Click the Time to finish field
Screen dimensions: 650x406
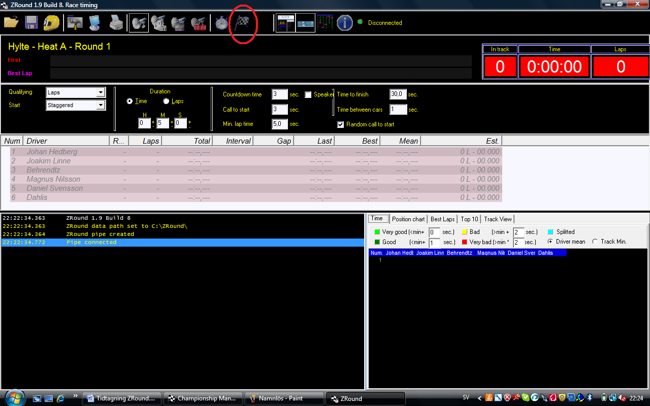coord(398,94)
